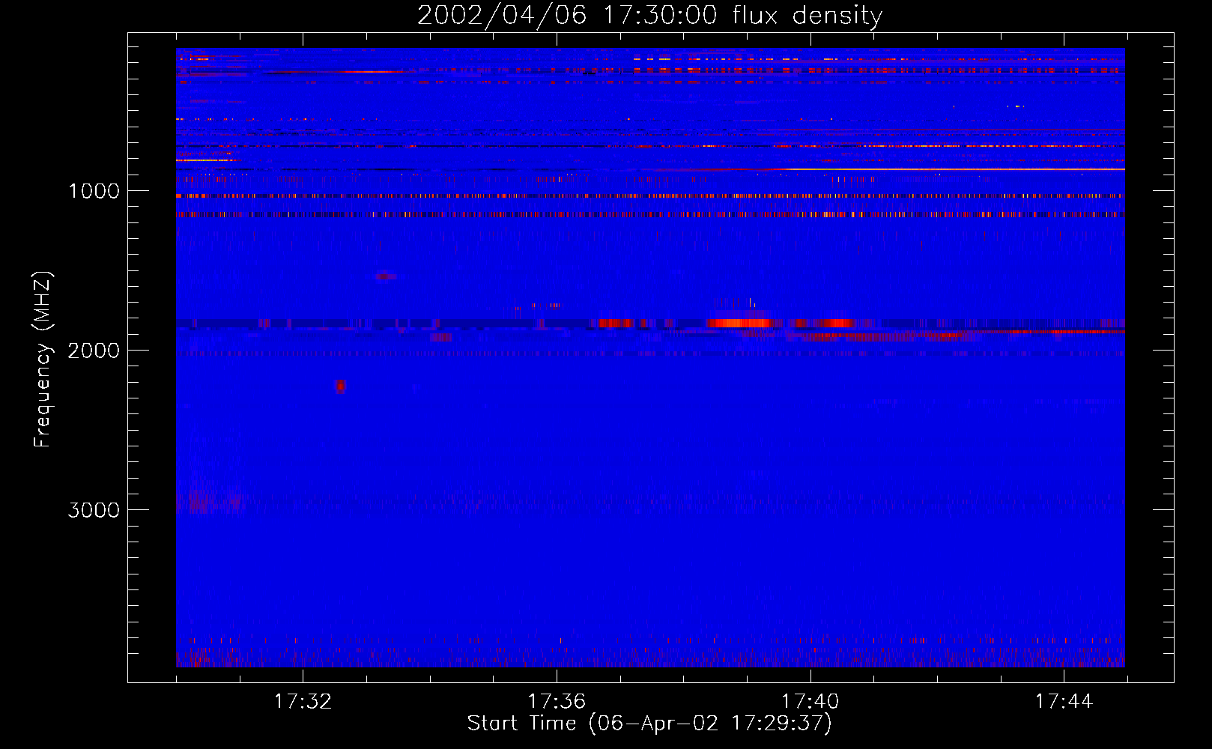The width and height of the screenshot is (1212, 749).
Task: Click the 17:40 time tick label
Action: tap(810, 702)
